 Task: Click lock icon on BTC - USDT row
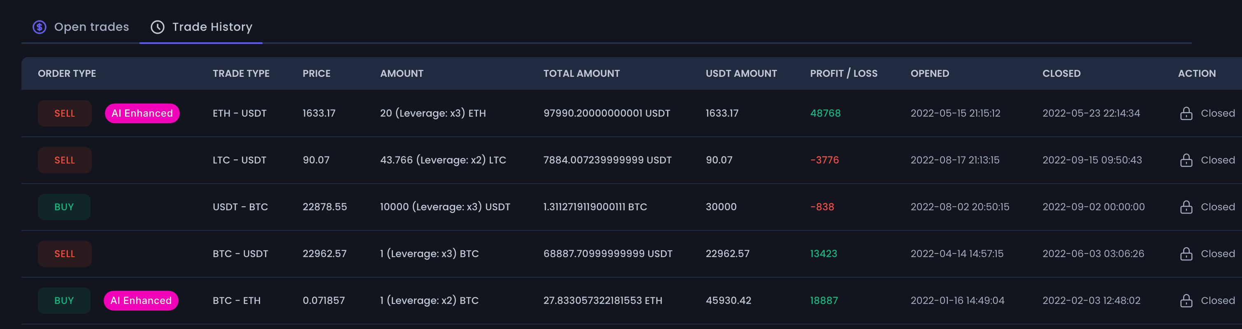(x=1186, y=253)
